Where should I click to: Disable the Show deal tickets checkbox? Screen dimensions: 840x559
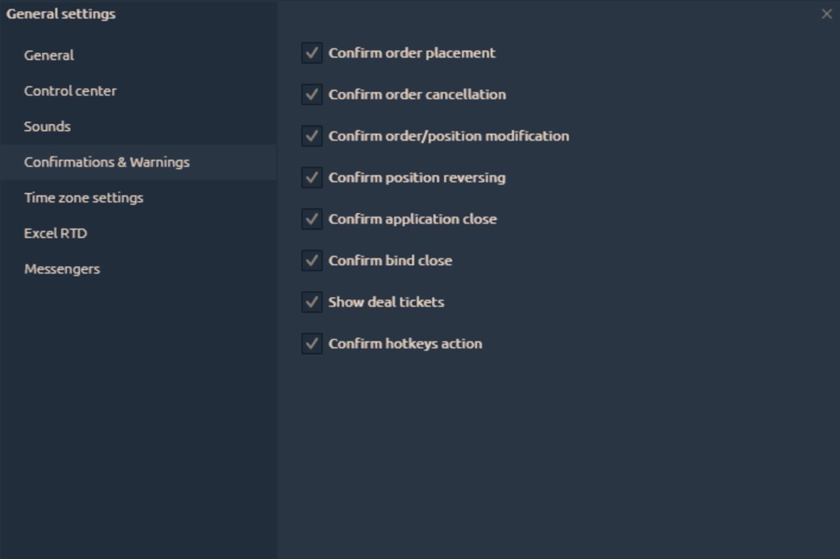click(312, 302)
